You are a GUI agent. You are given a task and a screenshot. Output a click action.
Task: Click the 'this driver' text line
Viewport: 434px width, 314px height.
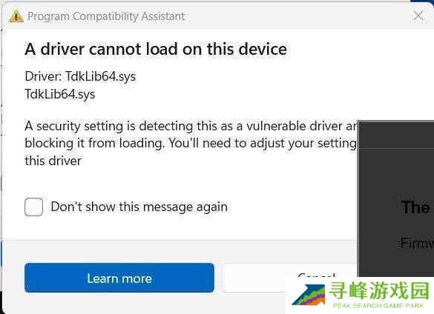tap(53, 161)
